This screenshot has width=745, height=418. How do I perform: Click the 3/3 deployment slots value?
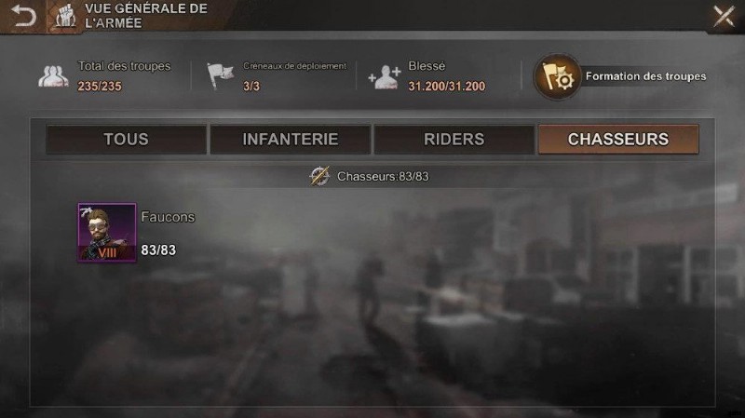pos(251,87)
